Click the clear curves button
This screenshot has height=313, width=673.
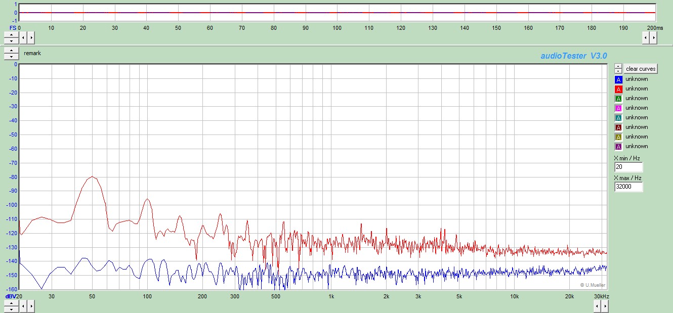641,69
